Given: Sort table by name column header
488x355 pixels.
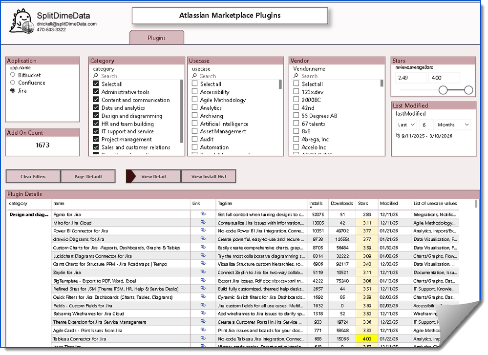Looking at the screenshot, I should coord(59,203).
